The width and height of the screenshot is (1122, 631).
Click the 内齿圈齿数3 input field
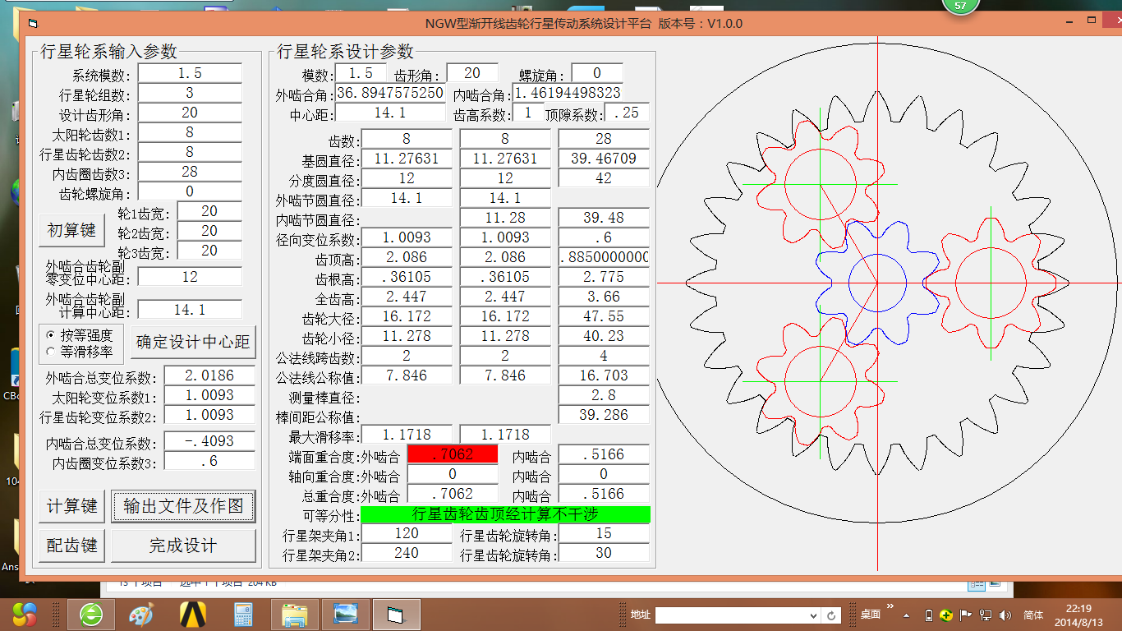(x=190, y=172)
